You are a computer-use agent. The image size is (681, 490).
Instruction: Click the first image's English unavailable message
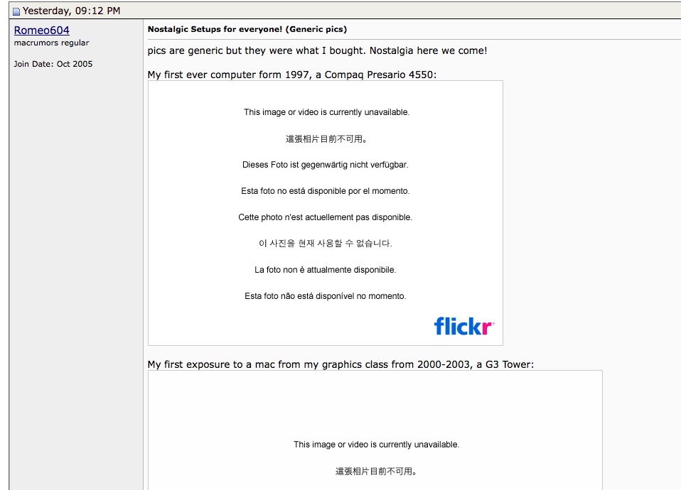[326, 112]
